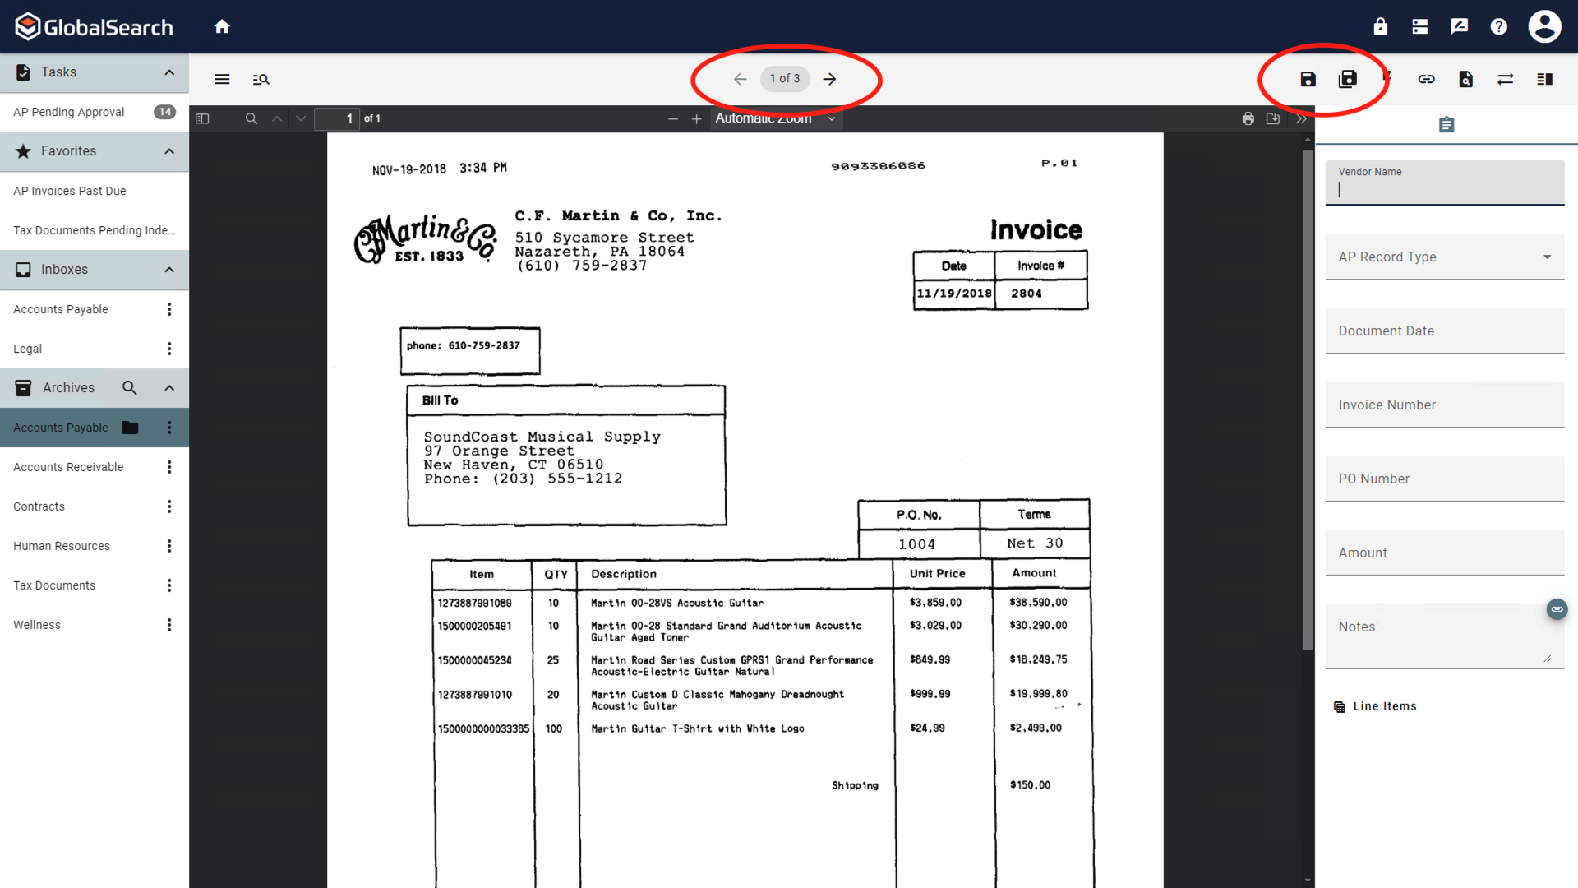
Task: Print the invoice document
Action: (x=1248, y=118)
